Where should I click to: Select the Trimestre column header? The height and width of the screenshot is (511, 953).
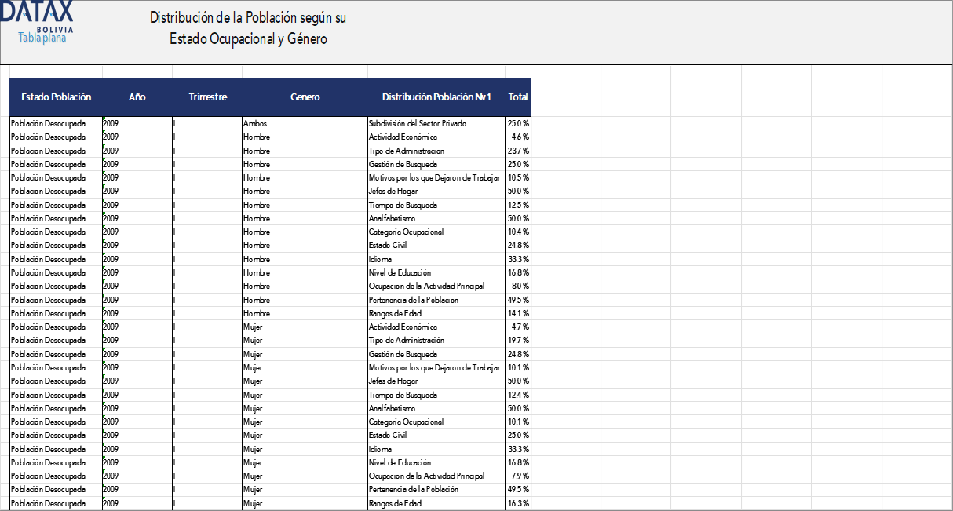(x=207, y=97)
